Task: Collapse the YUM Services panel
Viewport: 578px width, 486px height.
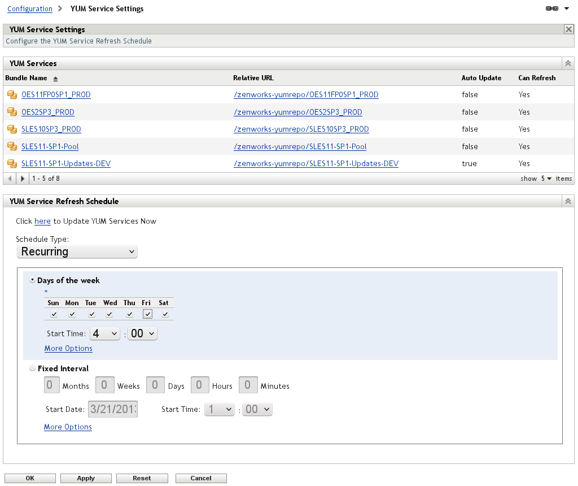Action: click(568, 64)
